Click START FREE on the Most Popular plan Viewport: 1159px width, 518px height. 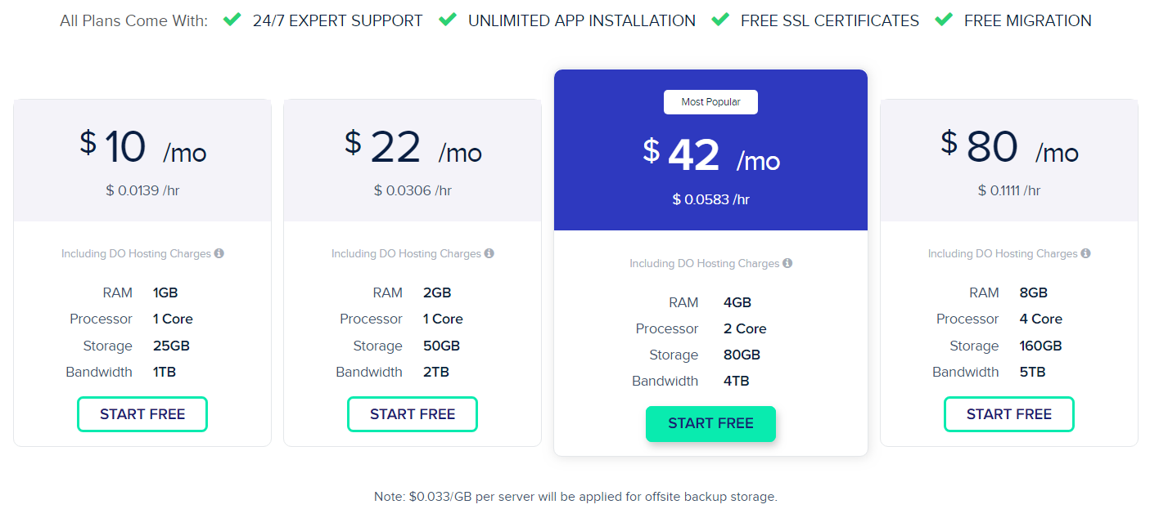point(710,424)
